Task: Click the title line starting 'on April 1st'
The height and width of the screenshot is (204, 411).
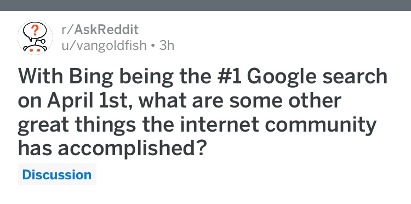Action: pyautogui.click(x=180, y=101)
